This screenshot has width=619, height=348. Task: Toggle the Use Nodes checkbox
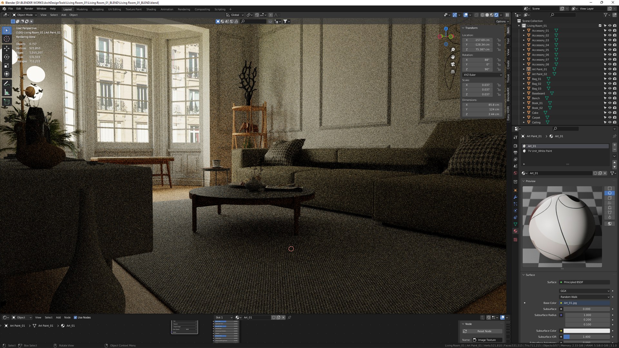coord(75,317)
